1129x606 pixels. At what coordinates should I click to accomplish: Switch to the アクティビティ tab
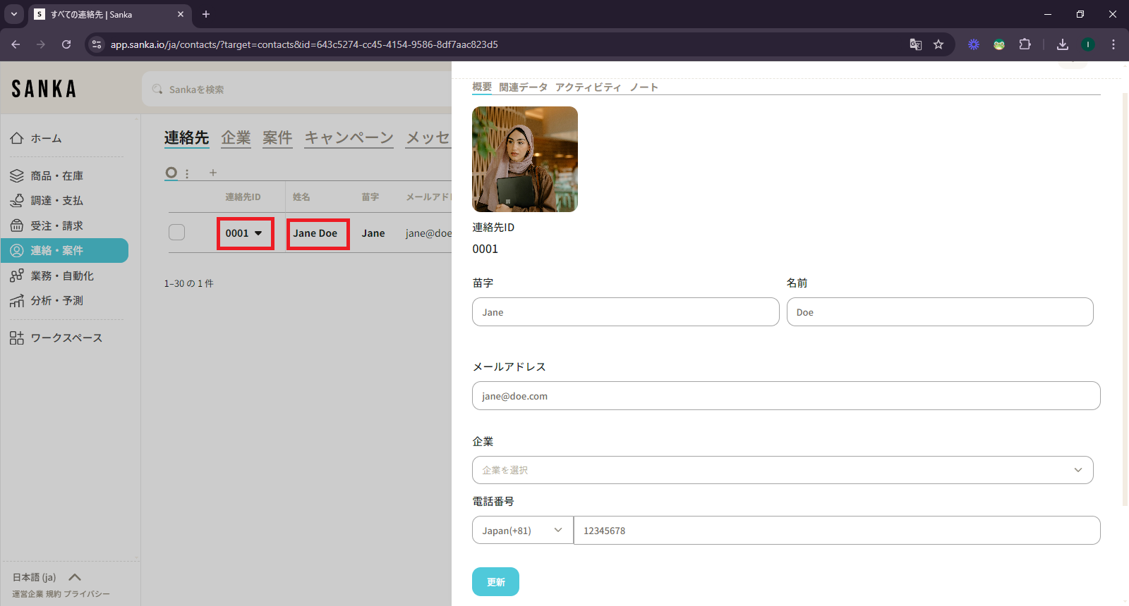click(x=588, y=87)
